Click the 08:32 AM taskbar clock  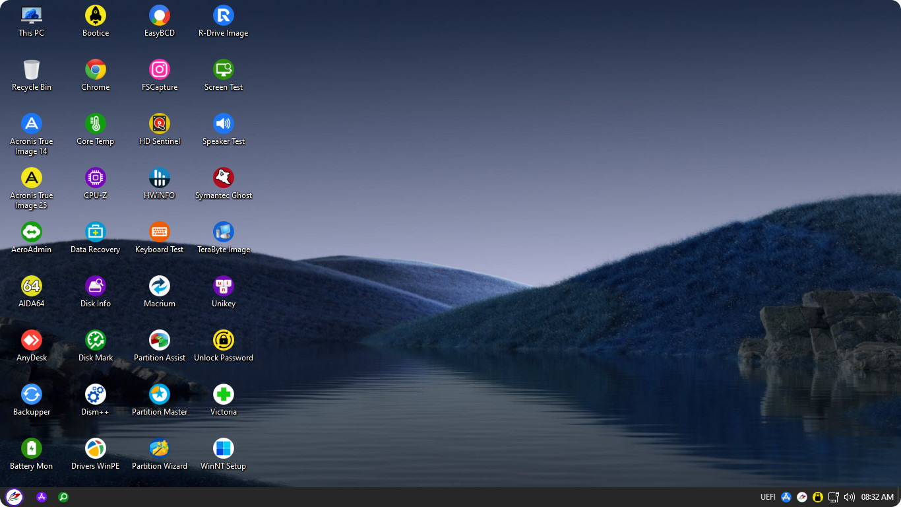pyautogui.click(x=877, y=497)
